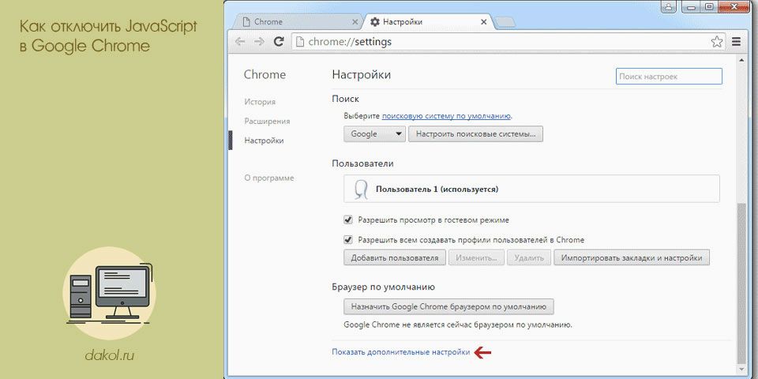This screenshot has height=379, width=758.
Task: Click the Удалить button
Action: pyautogui.click(x=529, y=257)
